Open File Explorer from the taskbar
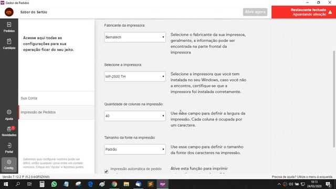336x189 pixels. click(126, 184)
